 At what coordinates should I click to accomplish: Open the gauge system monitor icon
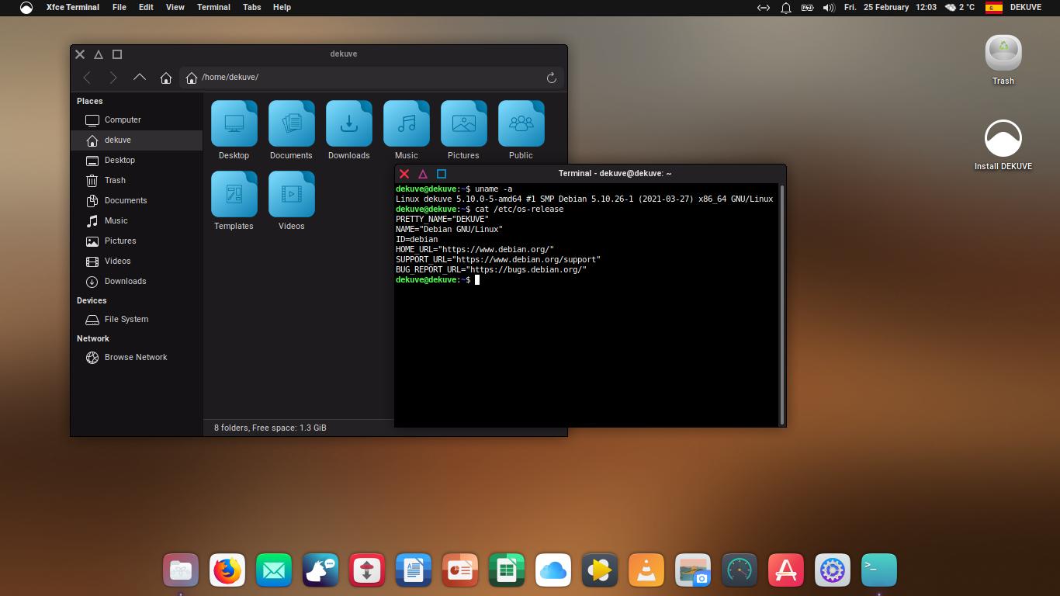pyautogui.click(x=740, y=571)
